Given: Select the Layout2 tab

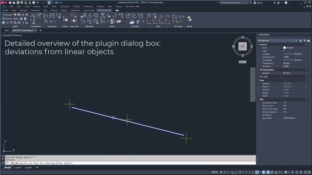Looking at the screenshot, I should click(x=28, y=167).
